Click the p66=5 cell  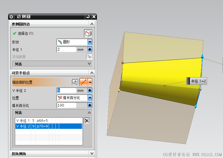(42, 121)
